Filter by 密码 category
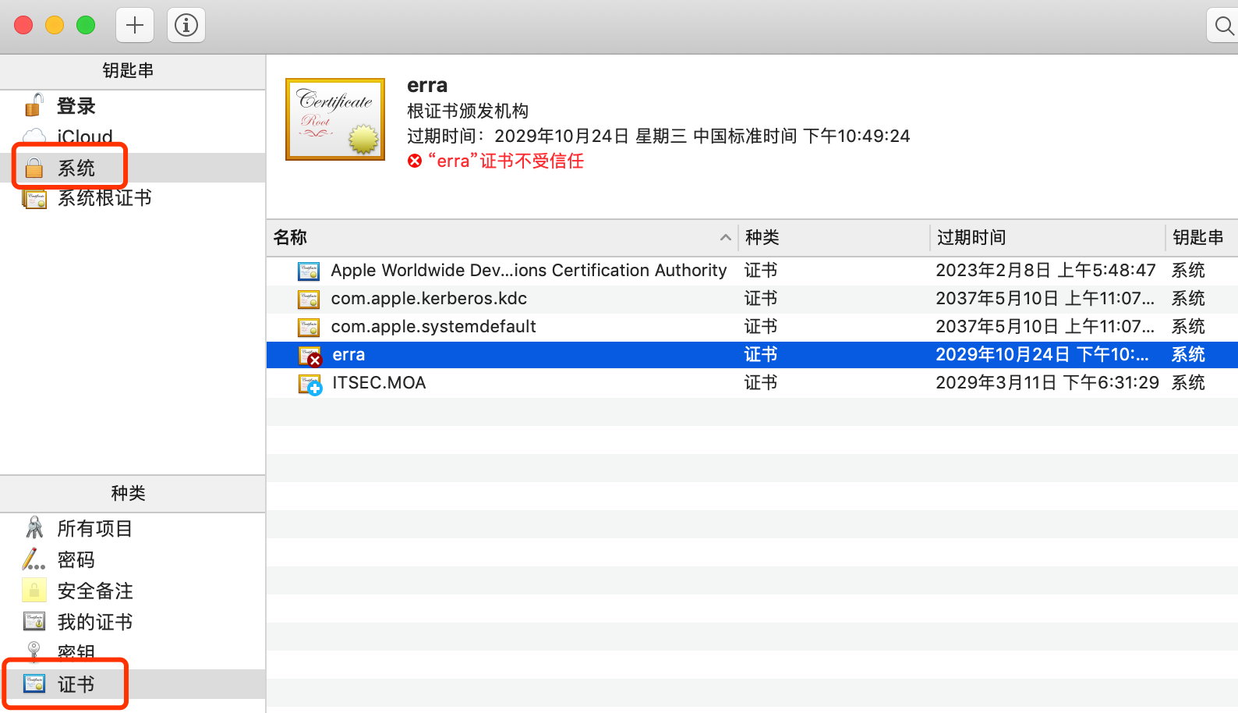 [x=76, y=560]
